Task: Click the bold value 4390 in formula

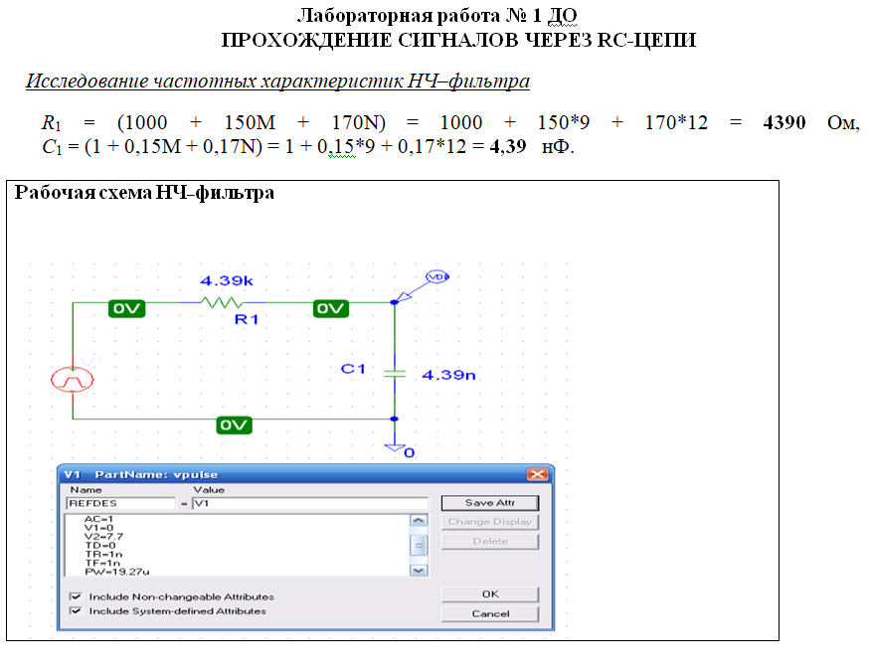Action: pyautogui.click(x=784, y=122)
